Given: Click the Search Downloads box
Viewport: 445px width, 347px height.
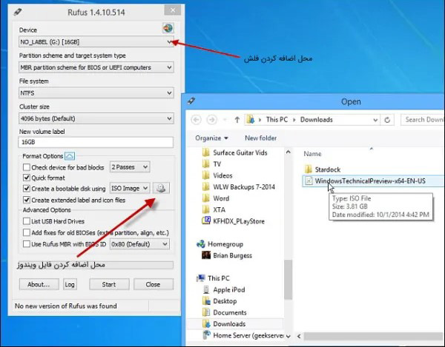Looking at the screenshot, I should point(423,120).
